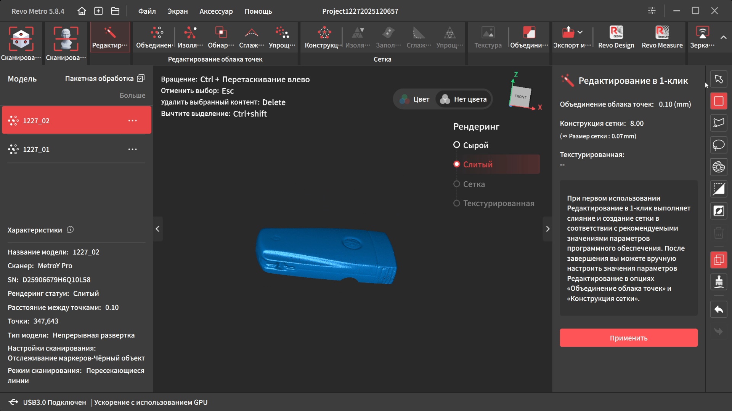The height and width of the screenshot is (411, 732).
Task: Click the home icon in the title bar
Action: 82,11
